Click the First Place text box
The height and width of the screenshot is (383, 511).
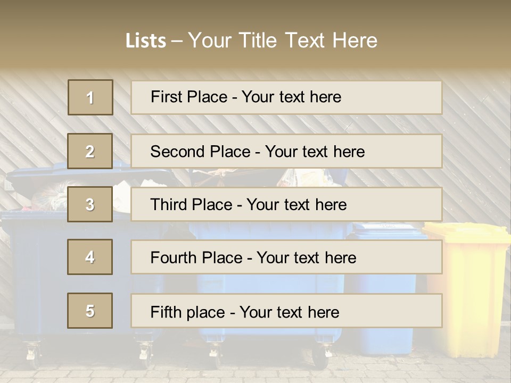[286, 97]
